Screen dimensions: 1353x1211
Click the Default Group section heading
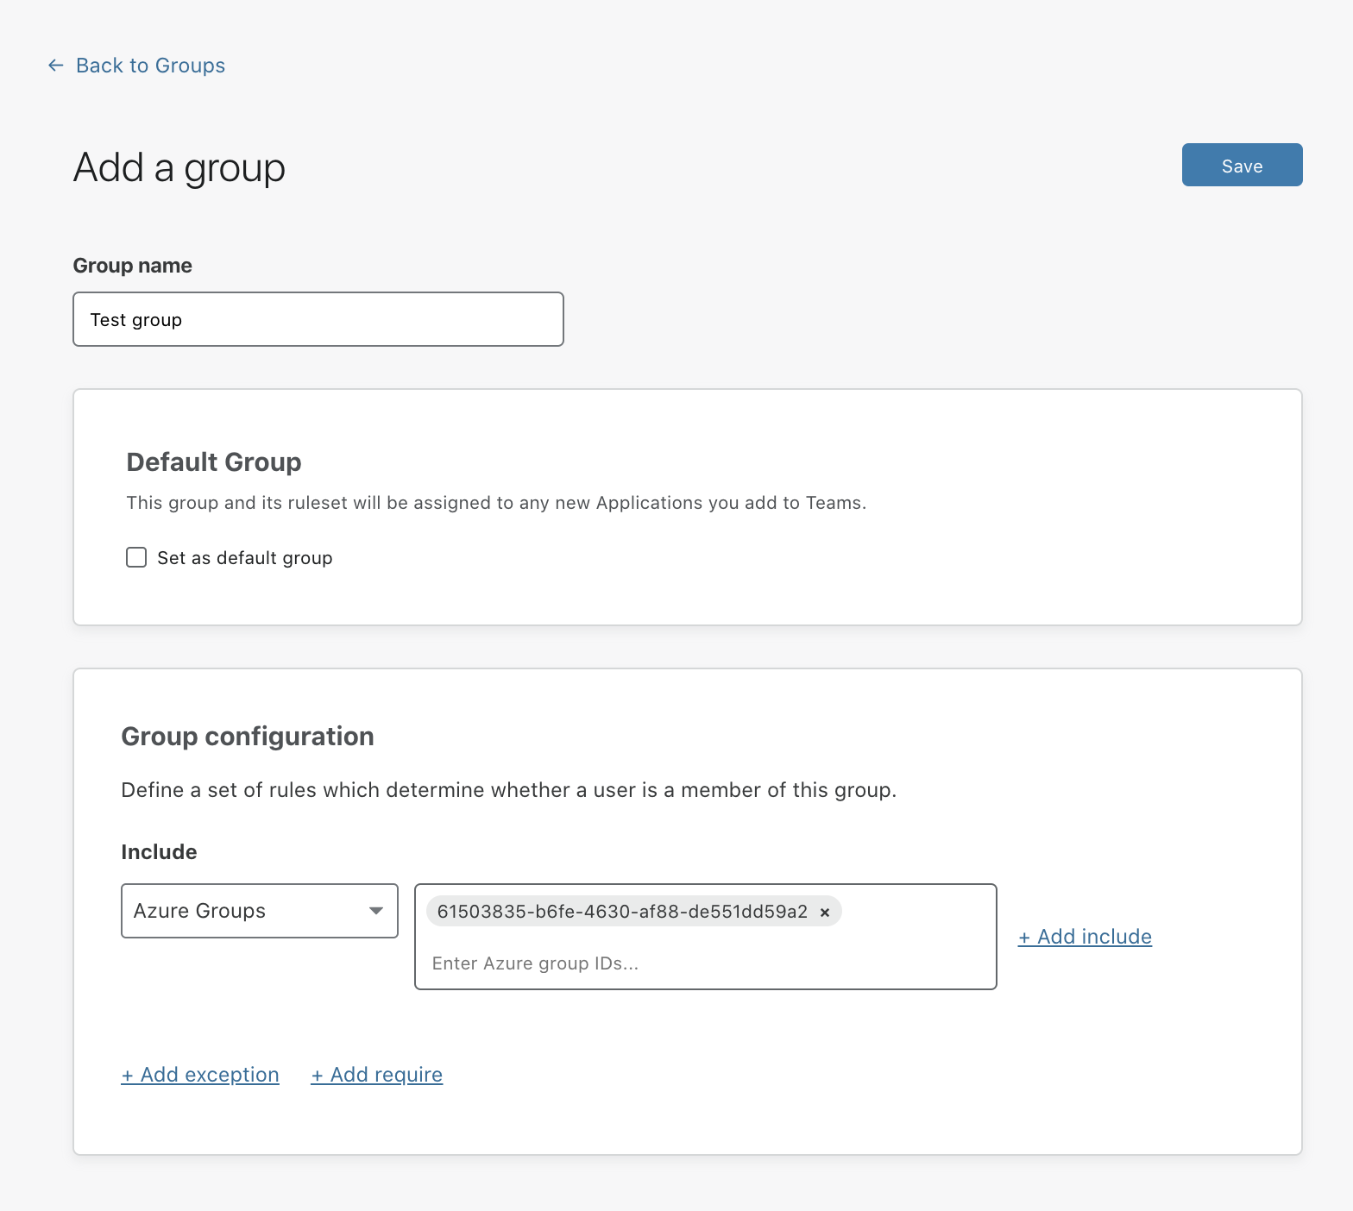point(214,462)
